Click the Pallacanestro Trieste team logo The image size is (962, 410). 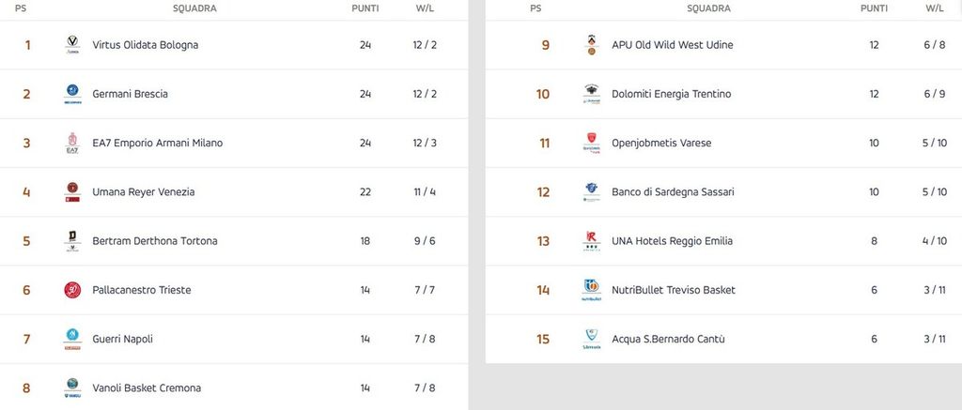[72, 290]
